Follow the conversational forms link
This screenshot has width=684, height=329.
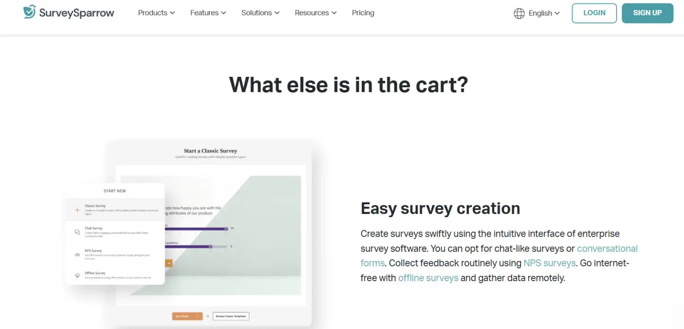607,248
